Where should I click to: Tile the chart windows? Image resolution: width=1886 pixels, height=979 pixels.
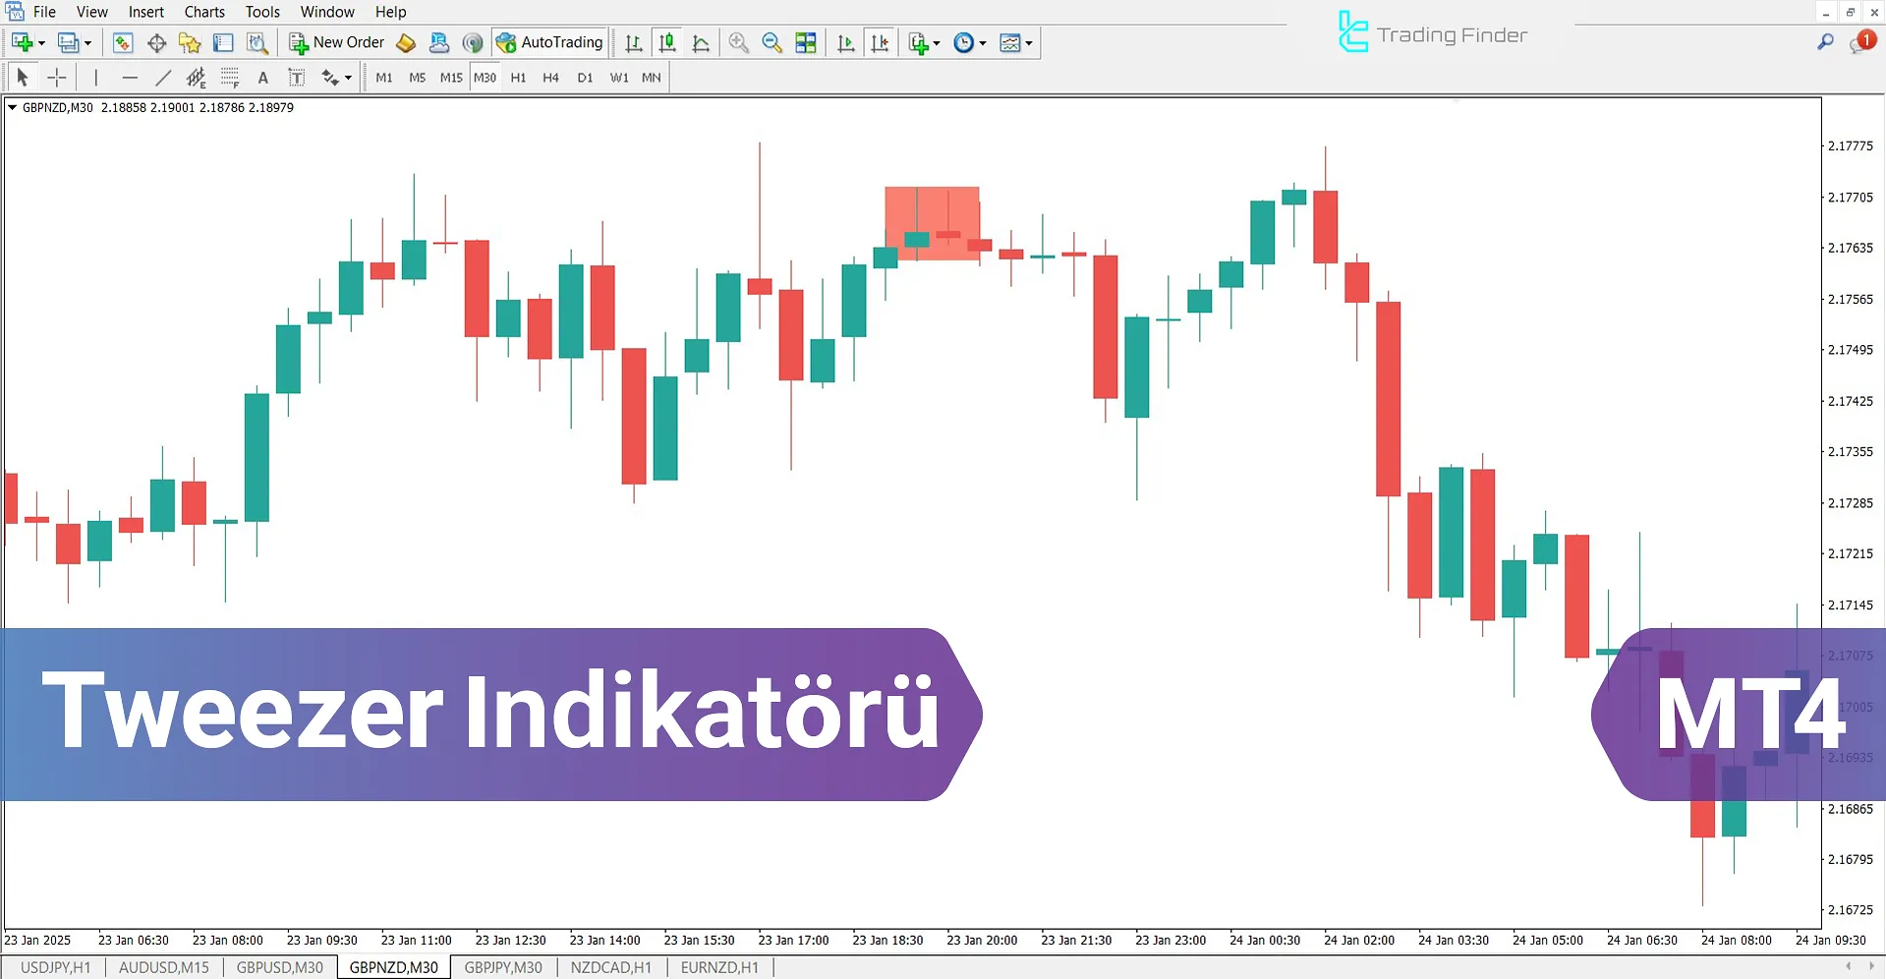(x=806, y=42)
